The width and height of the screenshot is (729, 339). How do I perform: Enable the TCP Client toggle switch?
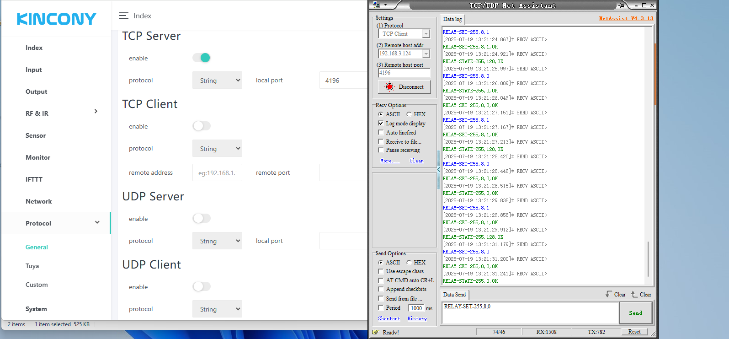(202, 126)
